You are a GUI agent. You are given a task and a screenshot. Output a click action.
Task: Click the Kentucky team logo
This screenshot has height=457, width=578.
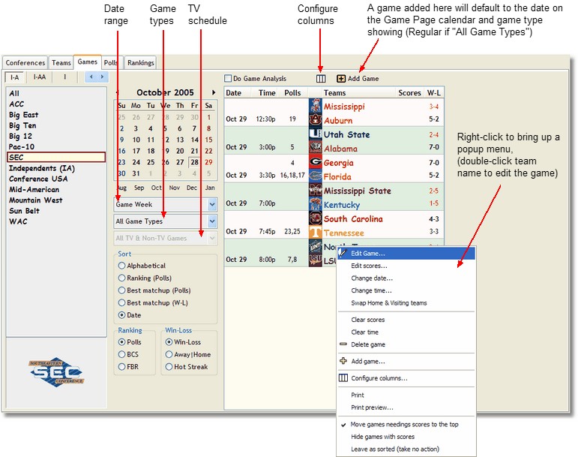315,203
